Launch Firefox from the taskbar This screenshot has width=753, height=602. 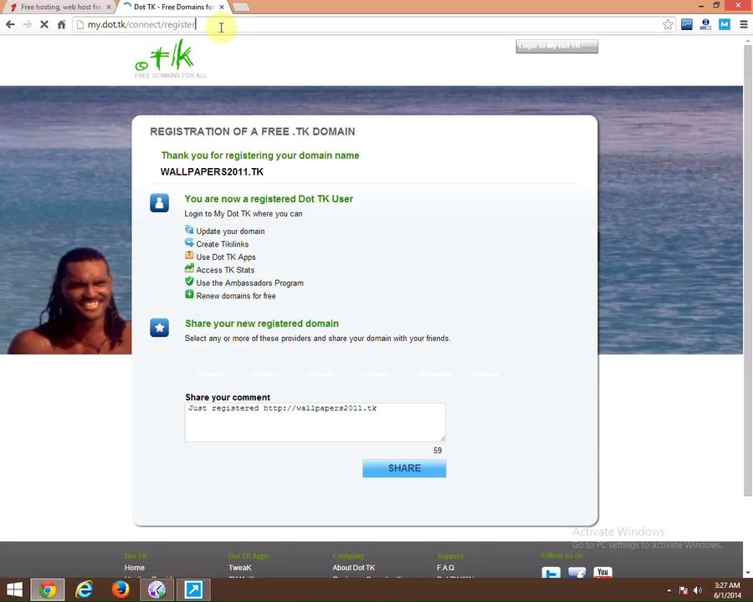120,589
